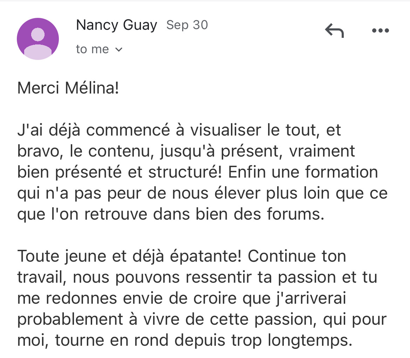Screen dimensions: 410x358
Task: Click Nancy Guay's purple avatar
Action: (x=38, y=39)
